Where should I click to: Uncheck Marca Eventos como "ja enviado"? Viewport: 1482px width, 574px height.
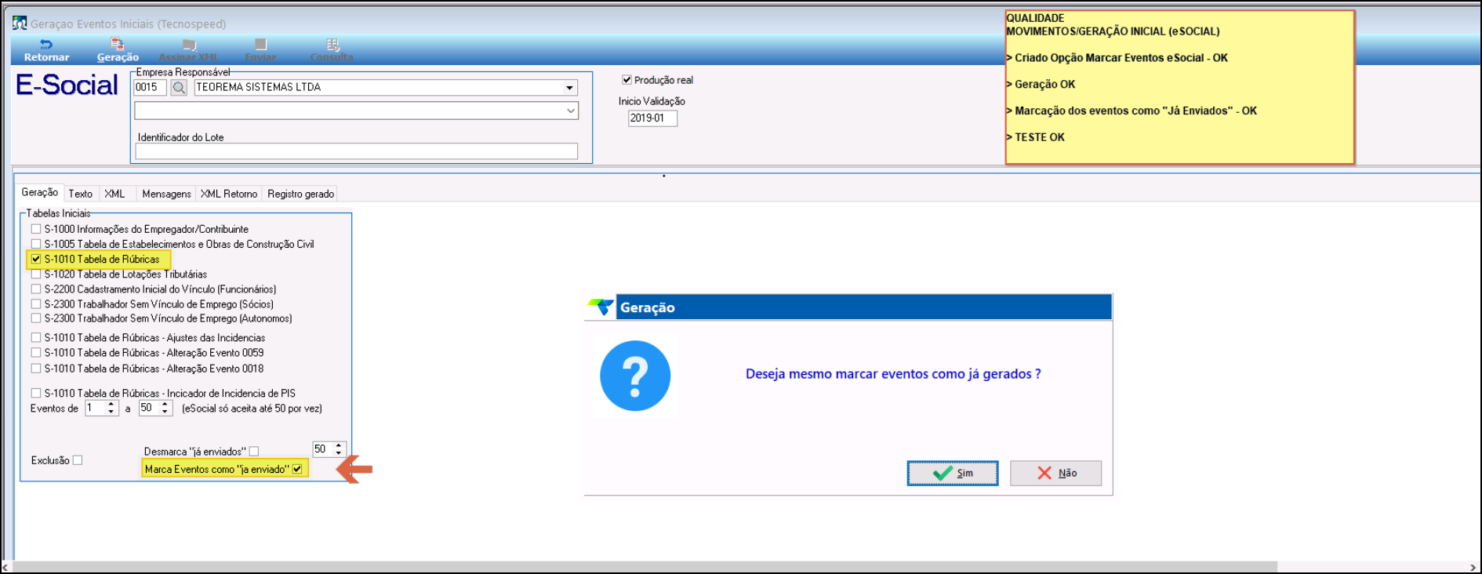[x=297, y=469]
